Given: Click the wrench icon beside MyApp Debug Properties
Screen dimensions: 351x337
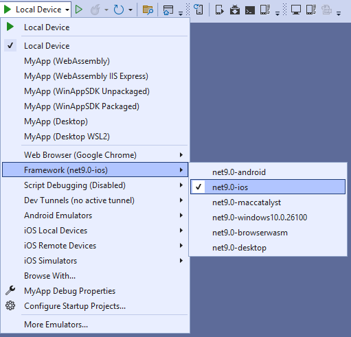Looking at the screenshot, I should click(x=10, y=290).
